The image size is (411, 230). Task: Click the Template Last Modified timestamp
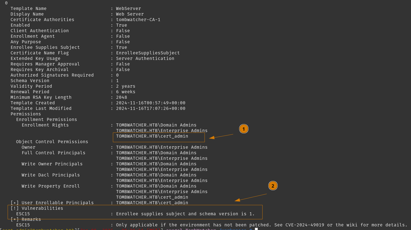(x=151, y=108)
